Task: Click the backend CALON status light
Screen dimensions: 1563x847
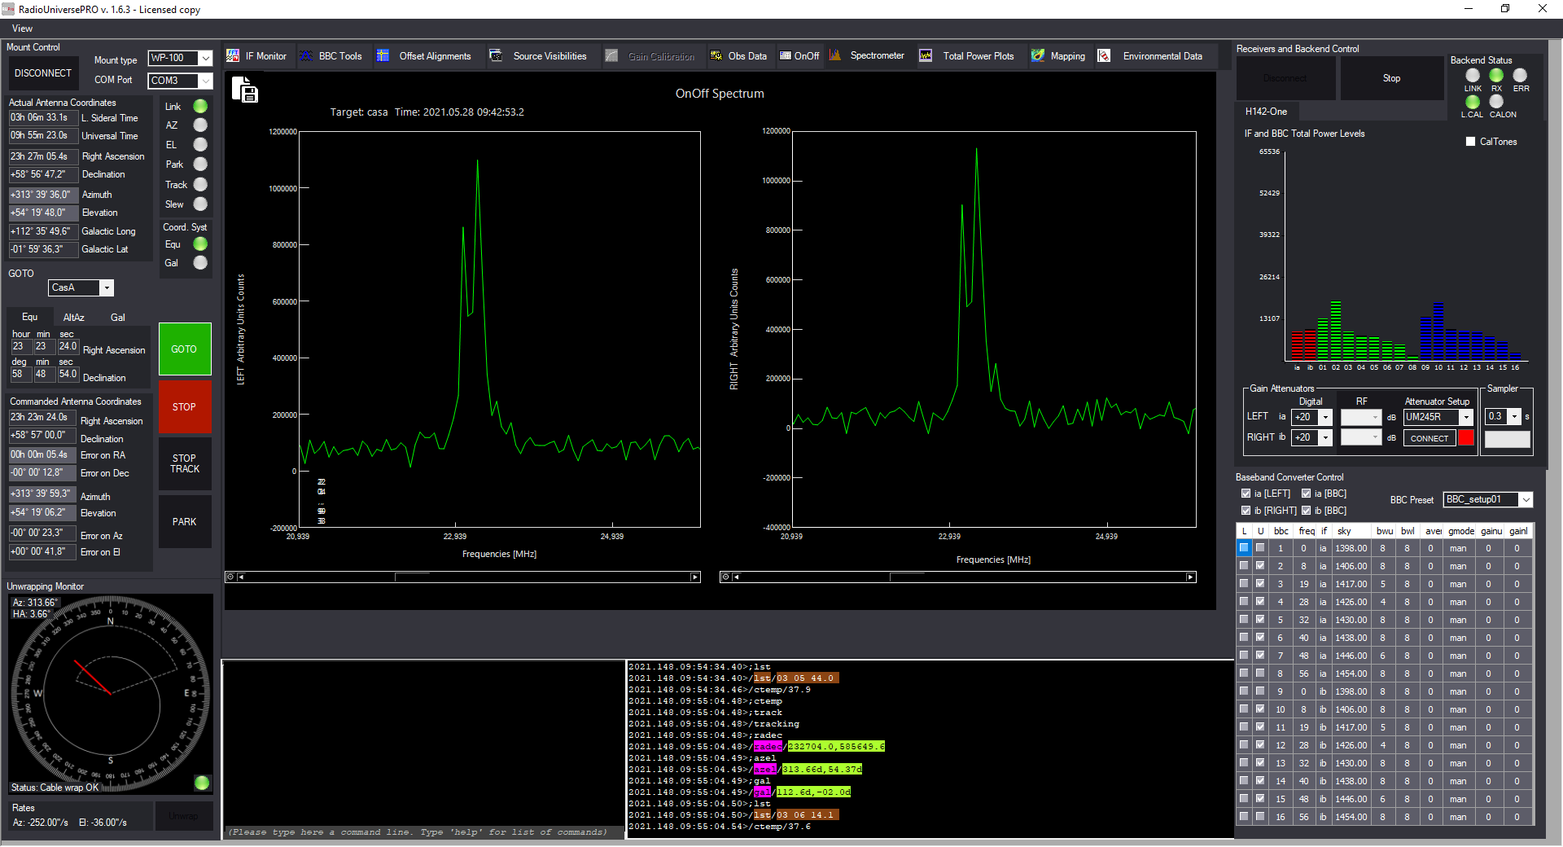Action: (x=1496, y=102)
